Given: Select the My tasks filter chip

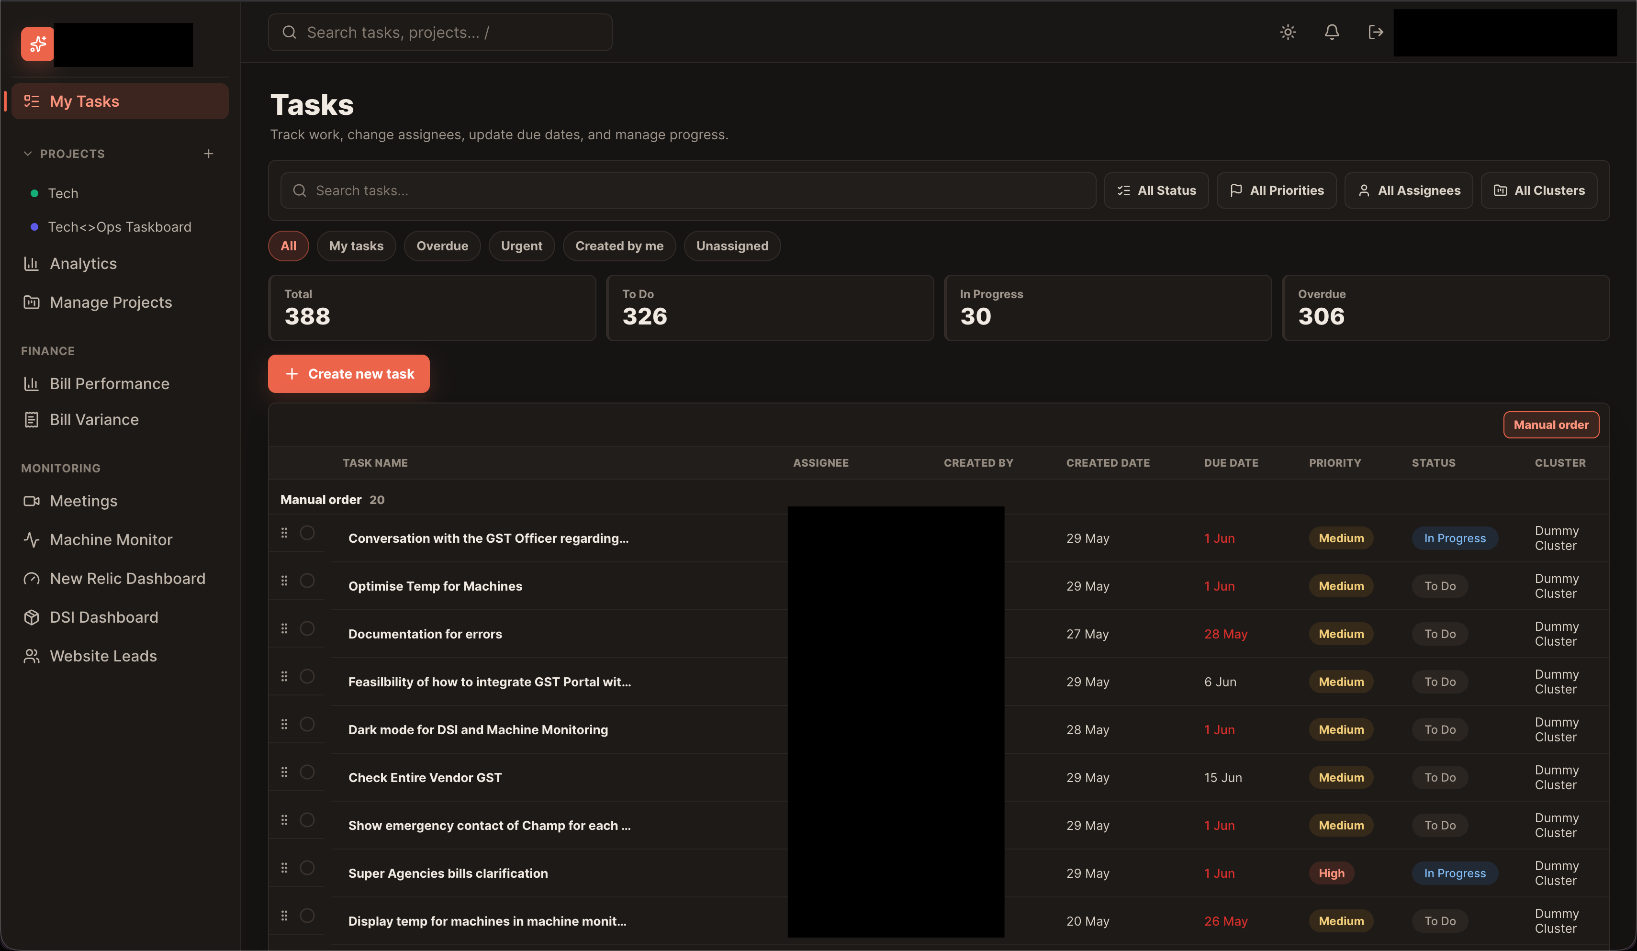Looking at the screenshot, I should (356, 246).
